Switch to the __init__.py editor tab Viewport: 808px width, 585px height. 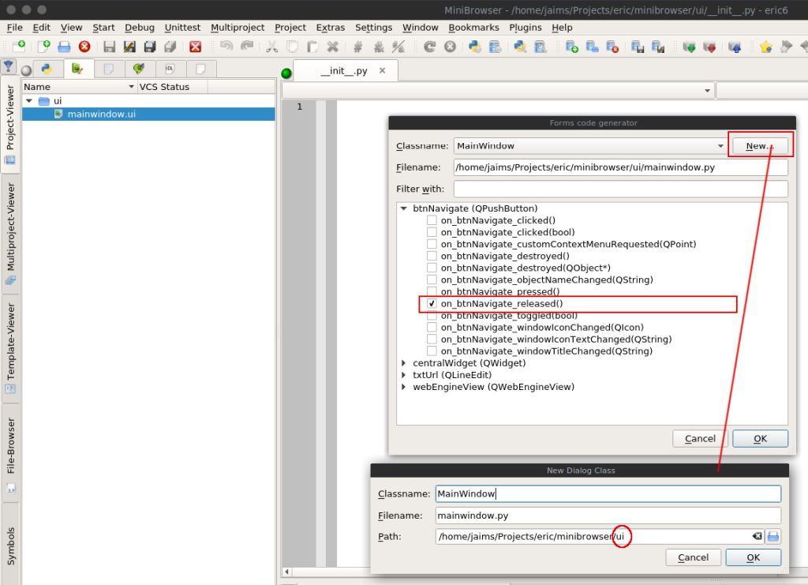(x=343, y=71)
